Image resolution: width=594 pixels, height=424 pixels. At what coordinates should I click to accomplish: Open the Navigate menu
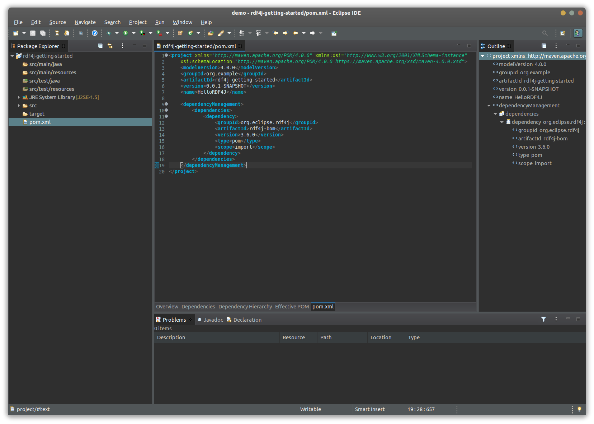point(85,22)
